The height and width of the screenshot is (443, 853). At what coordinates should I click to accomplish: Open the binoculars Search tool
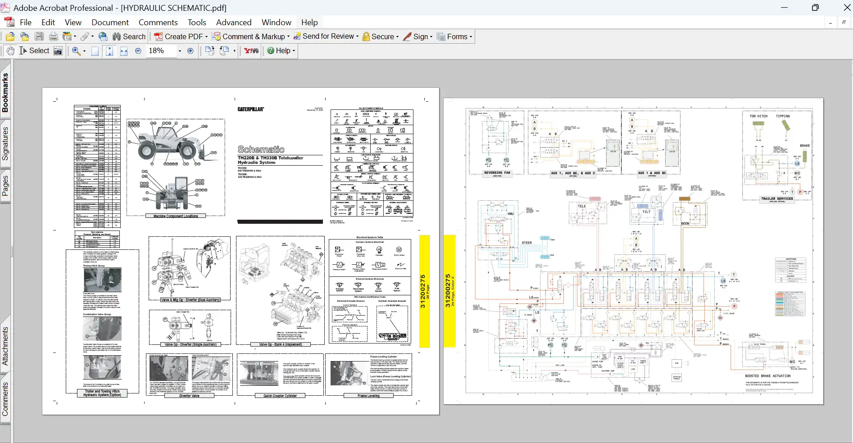click(129, 37)
